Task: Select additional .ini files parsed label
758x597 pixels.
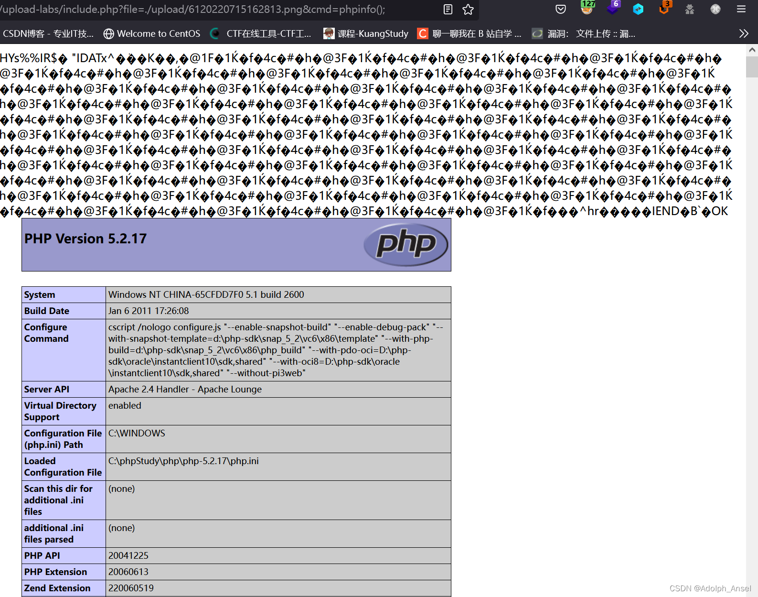Action: pos(54,534)
